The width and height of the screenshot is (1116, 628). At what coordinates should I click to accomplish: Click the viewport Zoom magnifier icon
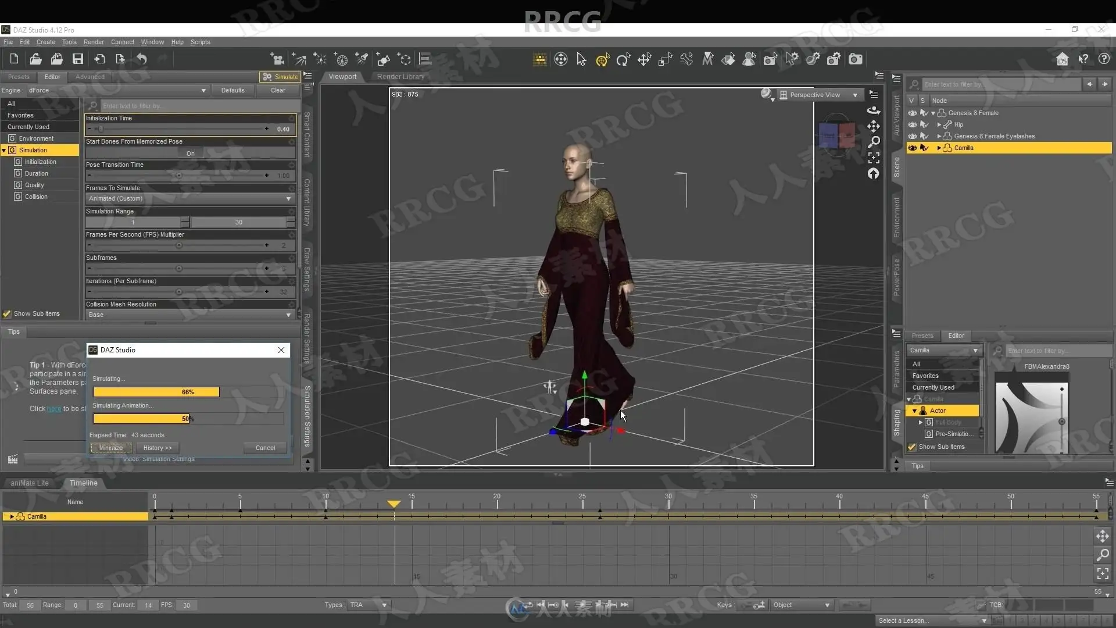click(874, 142)
